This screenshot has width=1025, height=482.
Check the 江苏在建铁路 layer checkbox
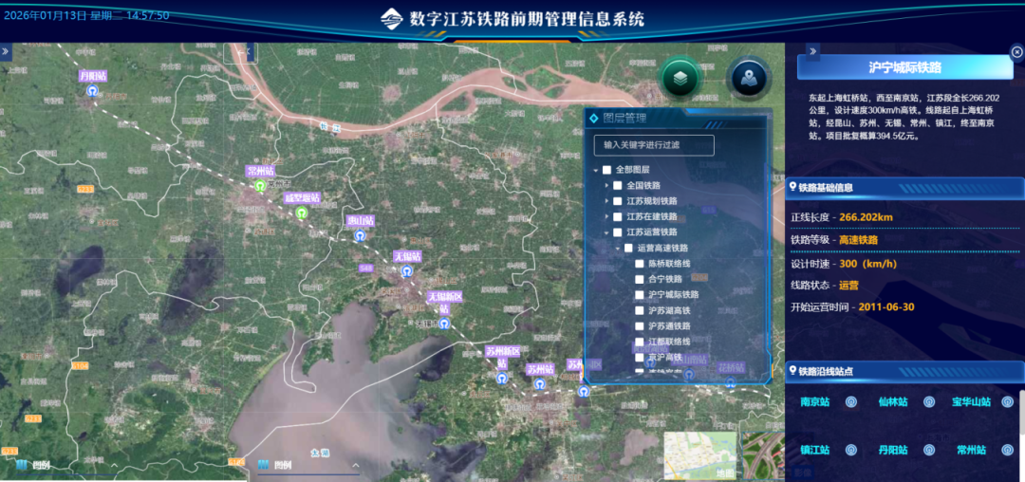coord(617,217)
